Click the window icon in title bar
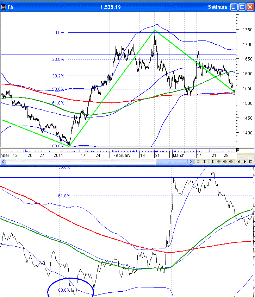The image size is (255, 298). pyautogui.click(x=4, y=7)
